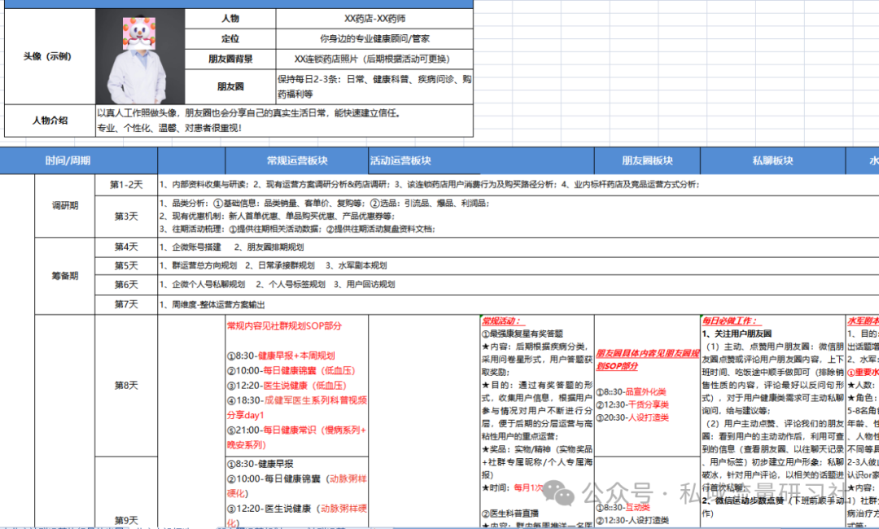
Task: Select the '第4天' cell
Action: click(x=126, y=247)
